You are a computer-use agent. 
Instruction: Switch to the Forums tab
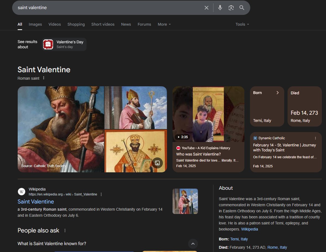(x=144, y=24)
